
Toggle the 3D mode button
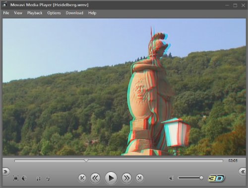pyautogui.click(x=216, y=178)
